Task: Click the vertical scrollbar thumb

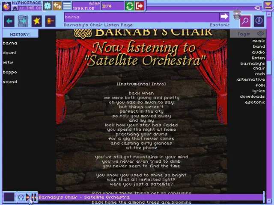Action: click(x=269, y=68)
